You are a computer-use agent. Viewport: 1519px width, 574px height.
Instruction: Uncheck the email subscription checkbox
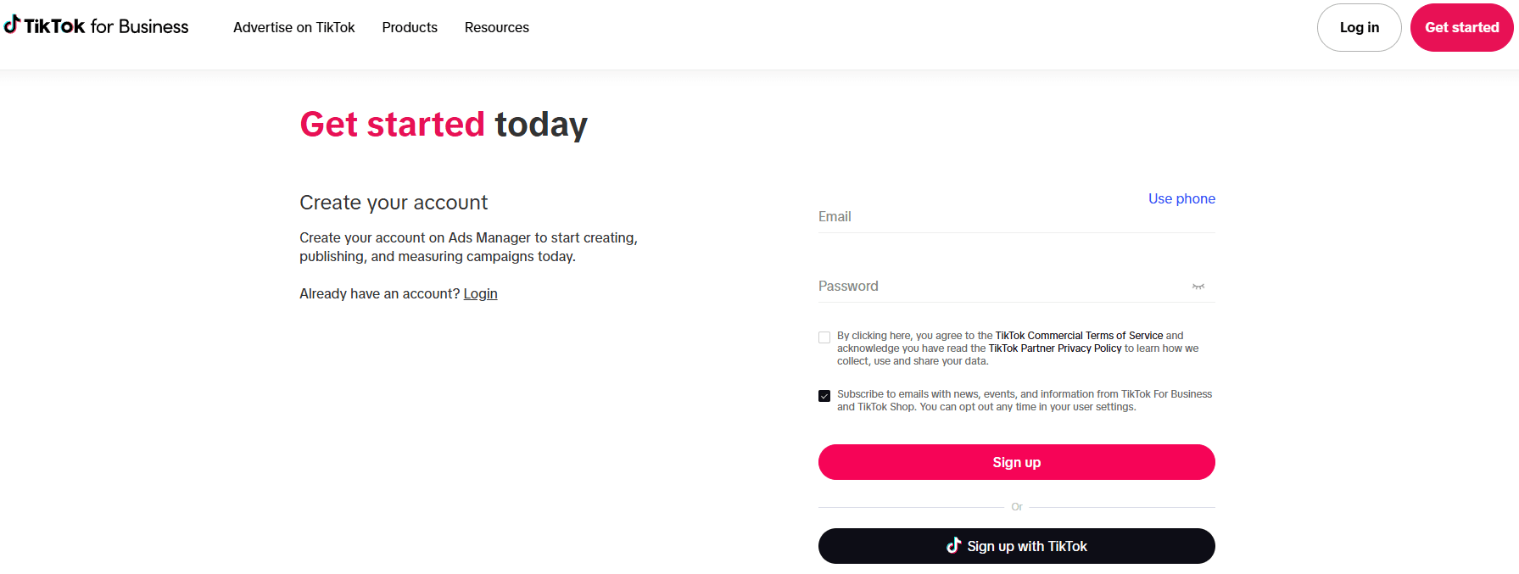point(824,395)
